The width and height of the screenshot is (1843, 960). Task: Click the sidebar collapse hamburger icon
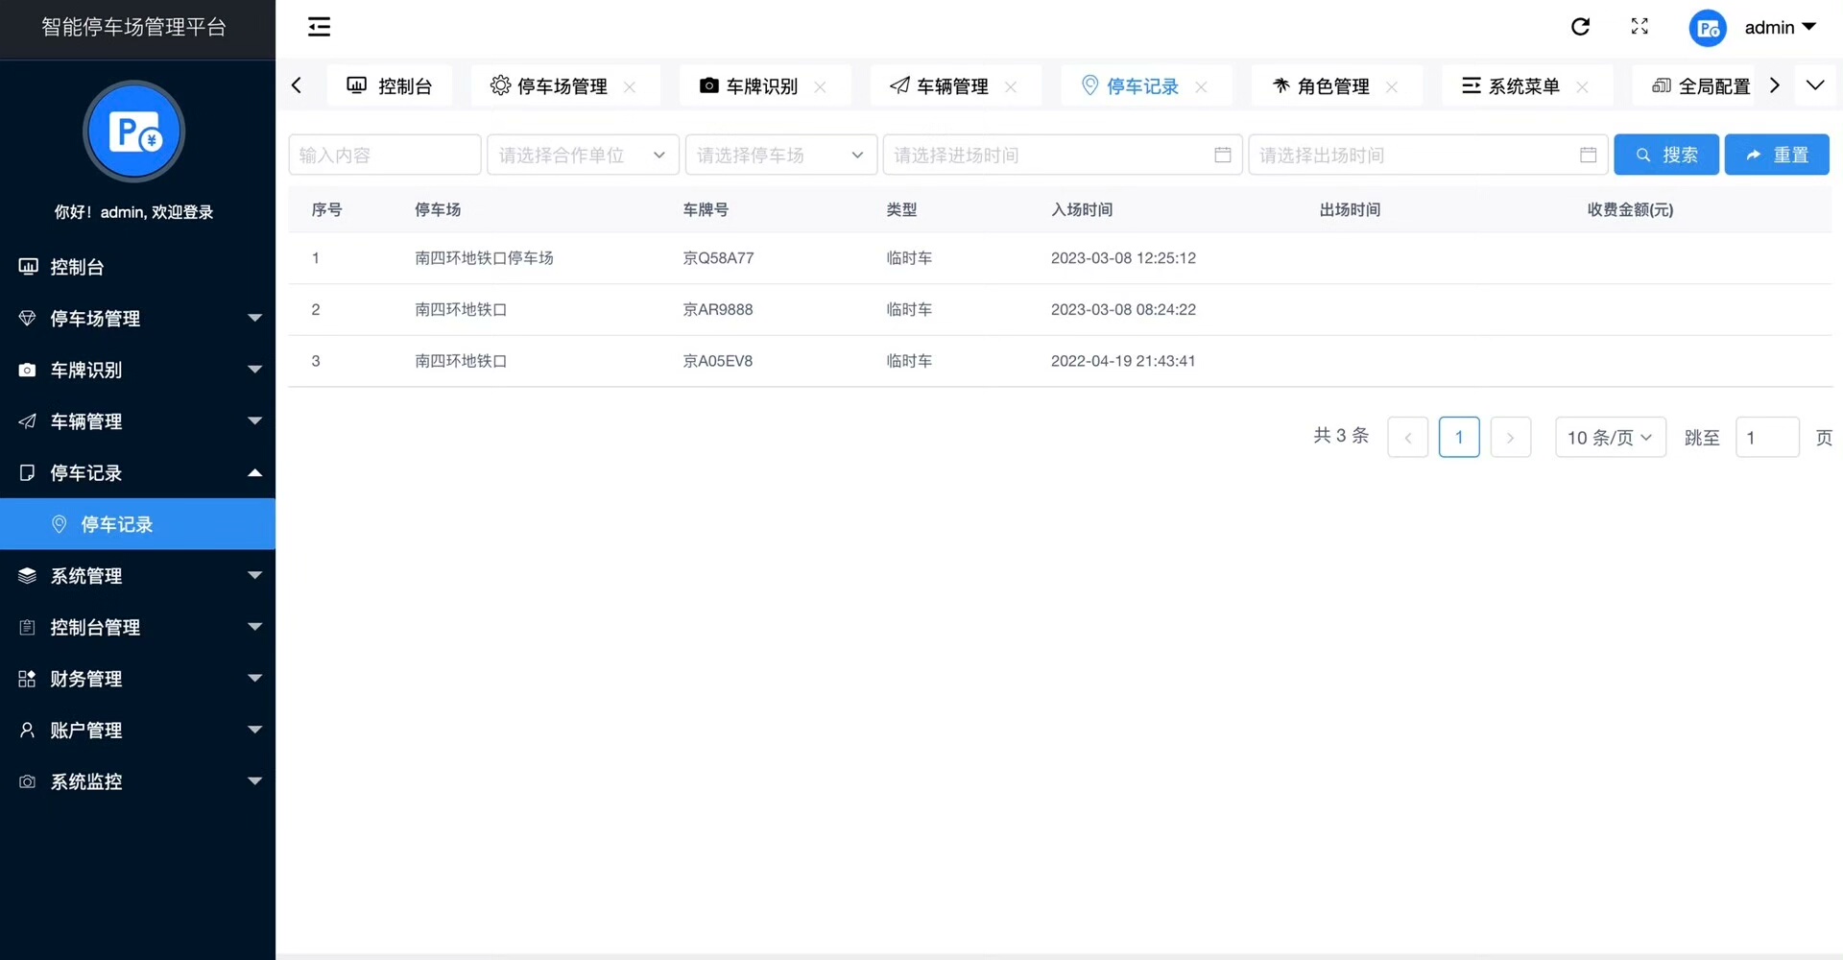click(319, 27)
